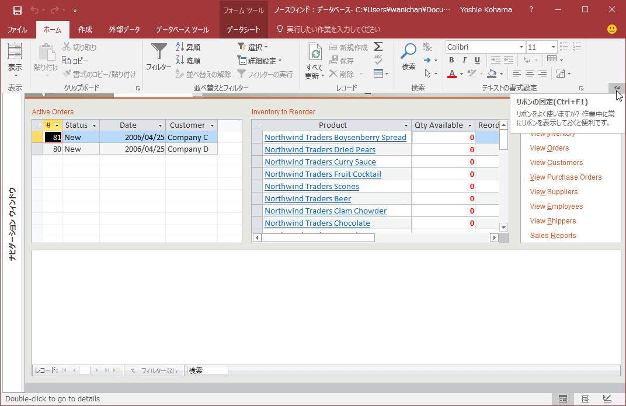
Task: Click the pin ribbon (リボンの固定) icon
Action: pyautogui.click(x=617, y=88)
